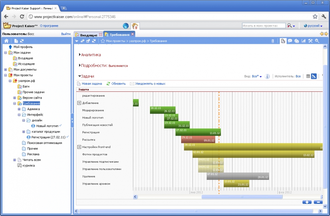Viewport: 330px width, 216px height.
Task: Expand the Аналитика section
Action: [x=80, y=55]
